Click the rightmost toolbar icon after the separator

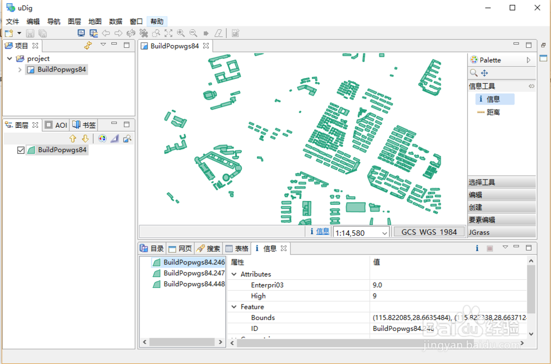pos(235,34)
